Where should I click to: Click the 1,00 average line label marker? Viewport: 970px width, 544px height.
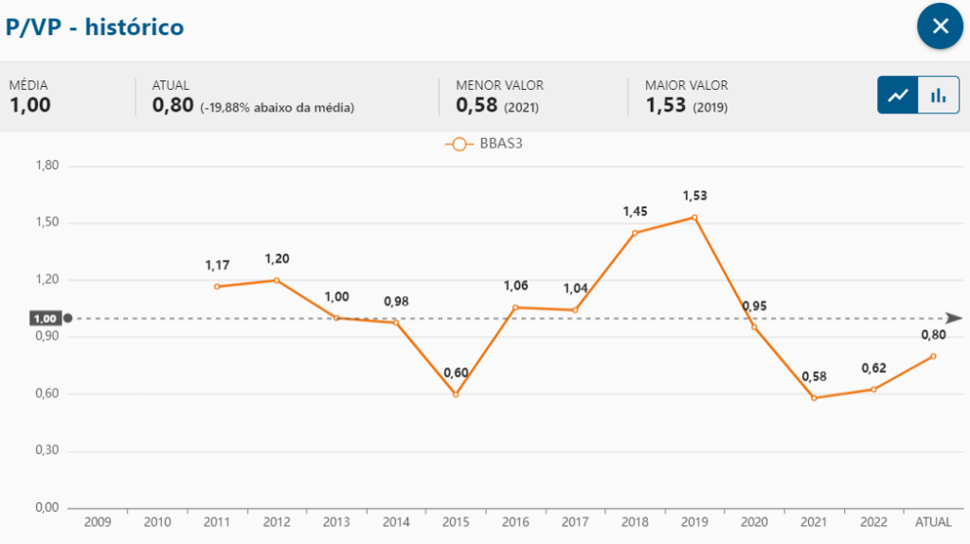45,318
